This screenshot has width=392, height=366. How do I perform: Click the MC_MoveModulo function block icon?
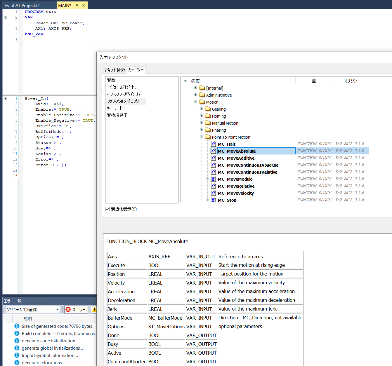tap(214, 179)
